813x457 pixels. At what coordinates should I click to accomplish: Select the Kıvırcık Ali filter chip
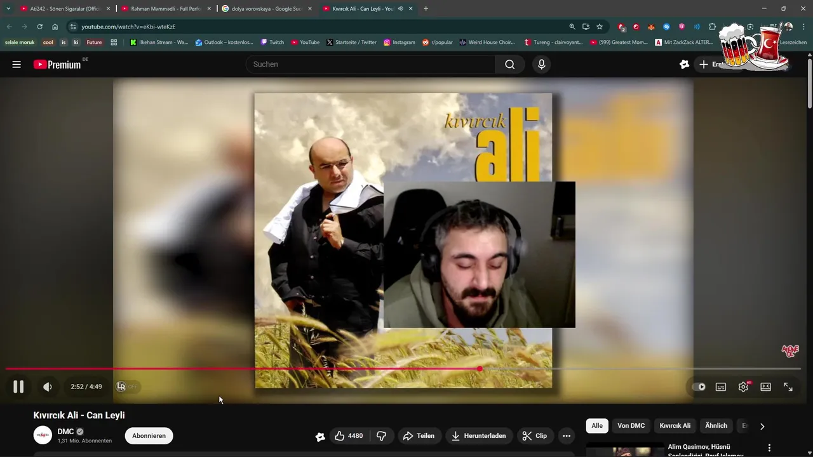pyautogui.click(x=675, y=425)
